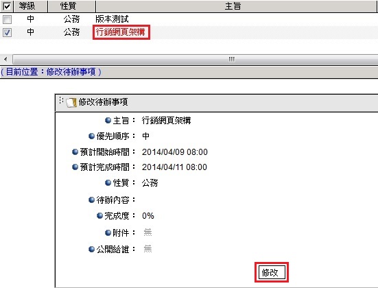Click the 目前位置：修改待辦事項 breadcrumb text
Image resolution: width=378 pixels, height=288 pixels.
[51, 72]
